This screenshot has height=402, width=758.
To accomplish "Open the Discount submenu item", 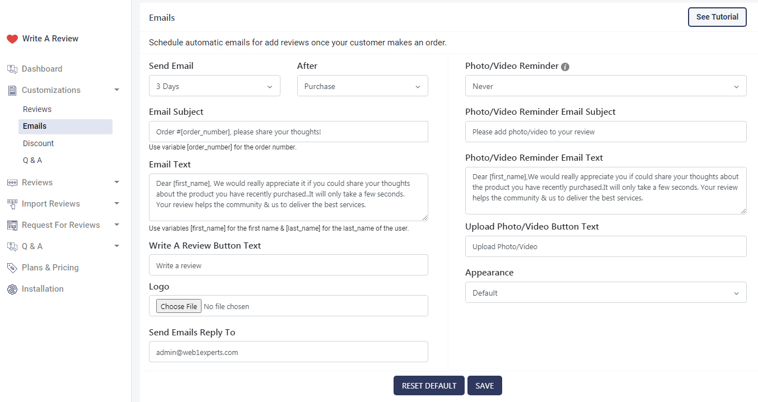I will 38,143.
